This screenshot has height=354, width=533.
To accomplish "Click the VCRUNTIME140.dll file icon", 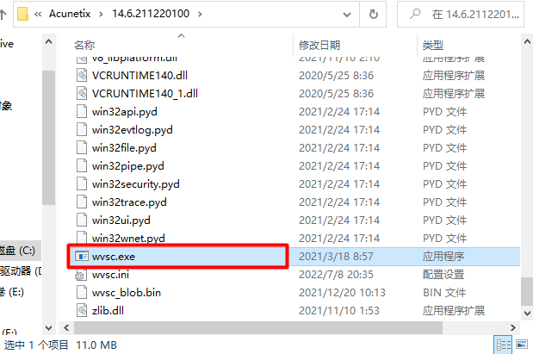I will pos(82,75).
